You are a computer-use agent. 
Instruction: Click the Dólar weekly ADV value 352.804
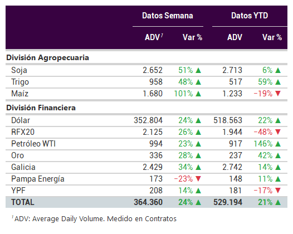(148, 120)
